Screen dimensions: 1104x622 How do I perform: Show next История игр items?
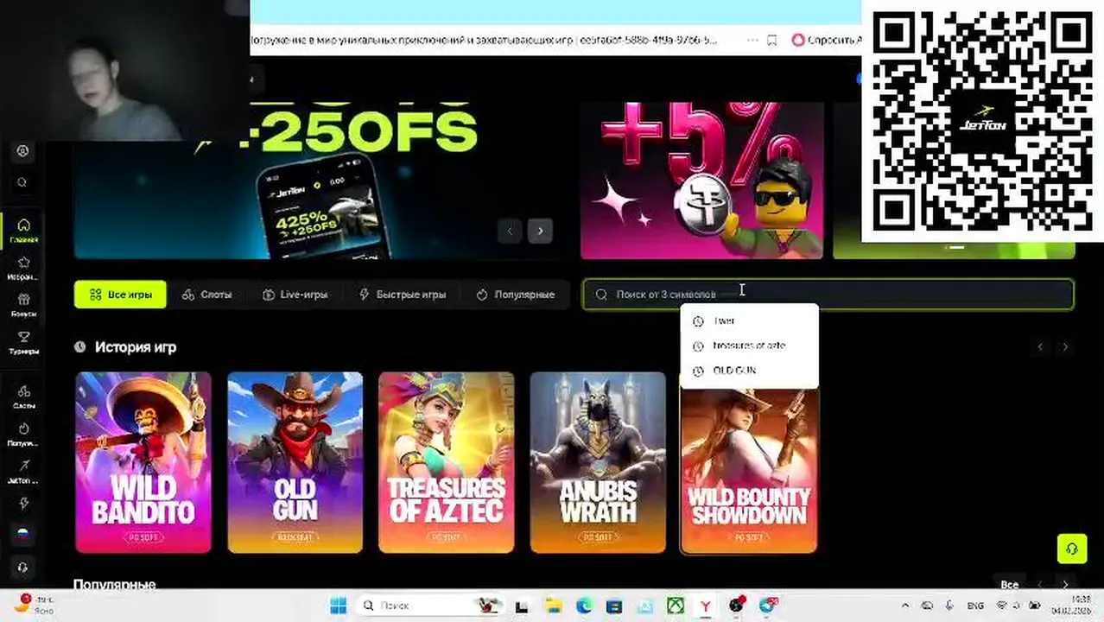pyautogui.click(x=1065, y=346)
